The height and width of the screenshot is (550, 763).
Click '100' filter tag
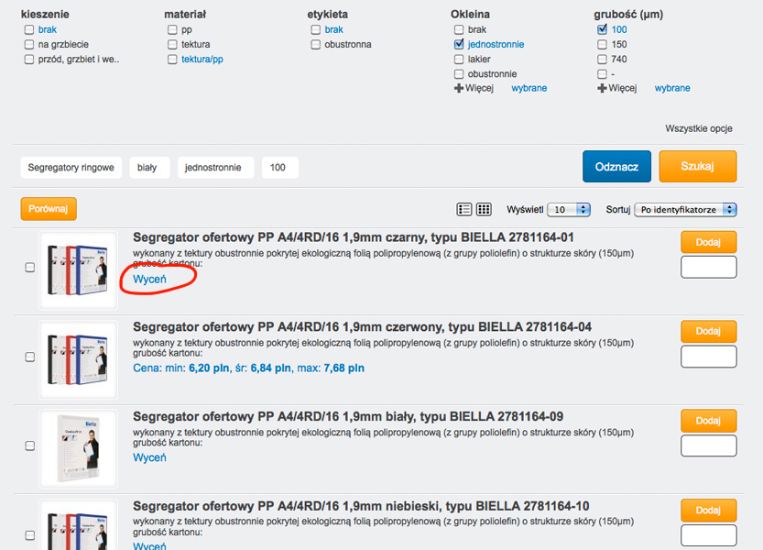click(280, 168)
